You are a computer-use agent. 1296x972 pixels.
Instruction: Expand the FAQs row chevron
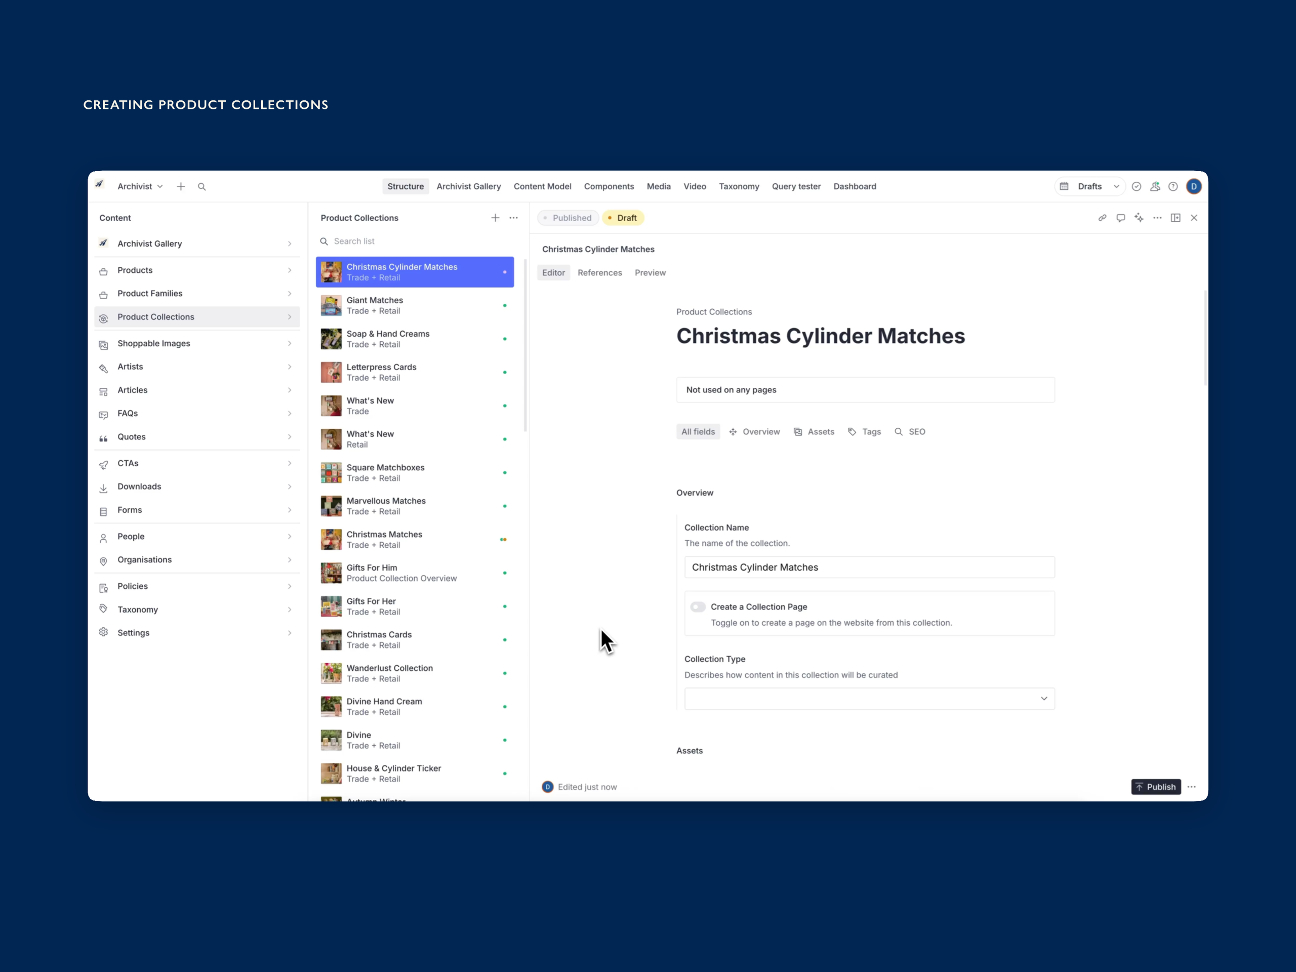click(x=290, y=414)
